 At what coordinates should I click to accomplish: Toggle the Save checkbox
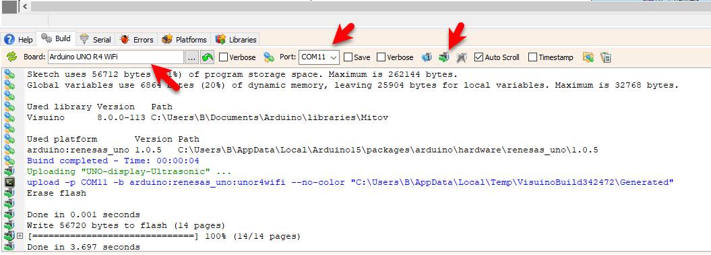[x=348, y=57]
